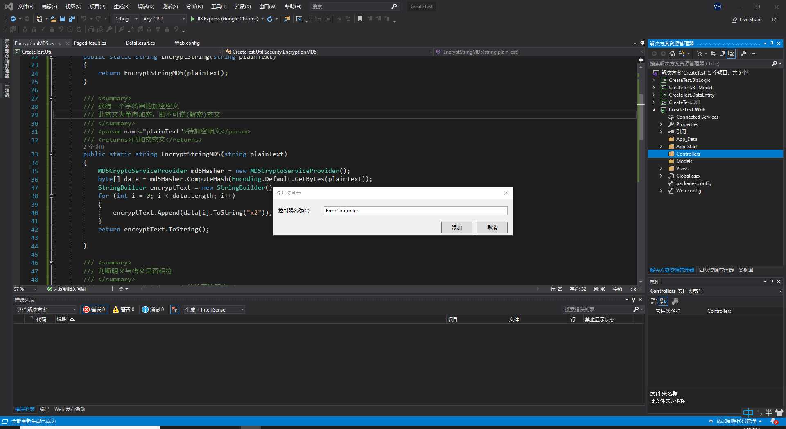
Task: Open the 生成(B) build menu
Action: point(122,7)
